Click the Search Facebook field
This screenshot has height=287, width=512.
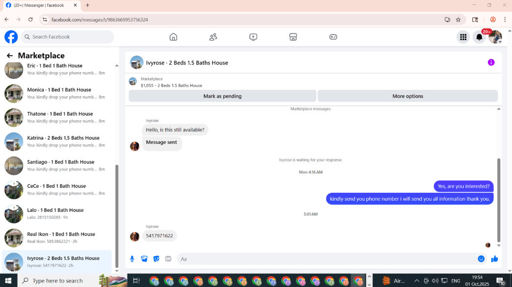pyautogui.click(x=68, y=37)
